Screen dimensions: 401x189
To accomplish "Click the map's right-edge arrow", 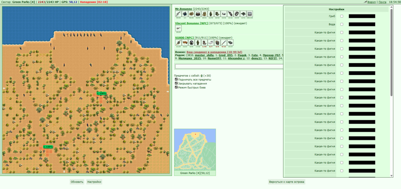I will coord(168,92).
